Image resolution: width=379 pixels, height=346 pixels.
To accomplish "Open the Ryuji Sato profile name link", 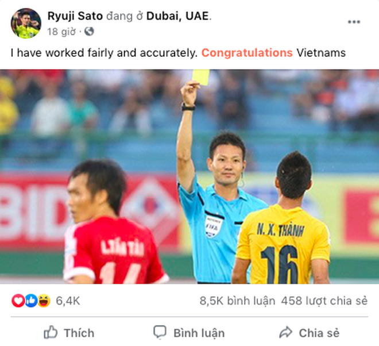I will [x=75, y=16].
